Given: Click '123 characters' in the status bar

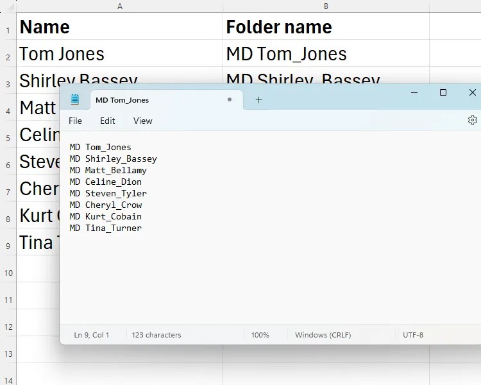Looking at the screenshot, I should tap(156, 335).
